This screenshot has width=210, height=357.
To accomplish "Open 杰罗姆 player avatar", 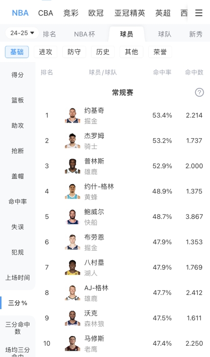I will point(72,141).
